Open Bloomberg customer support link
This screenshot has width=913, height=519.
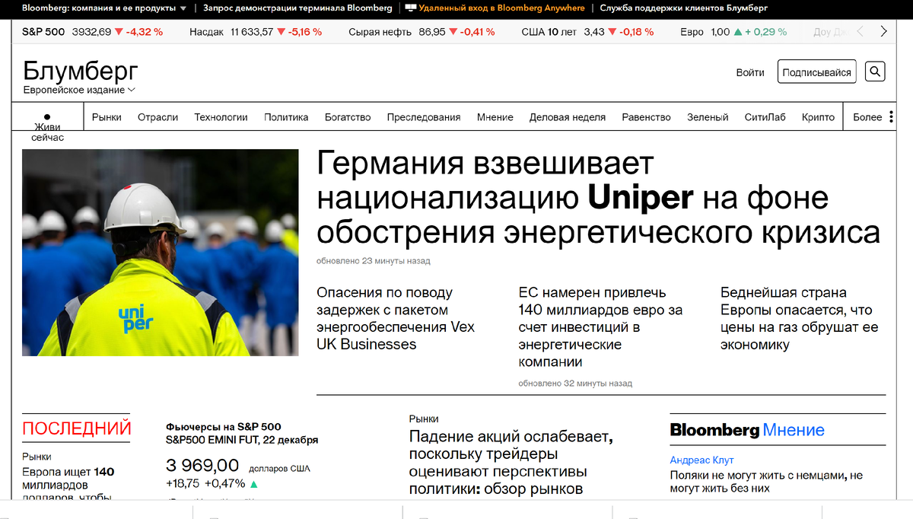683,8
